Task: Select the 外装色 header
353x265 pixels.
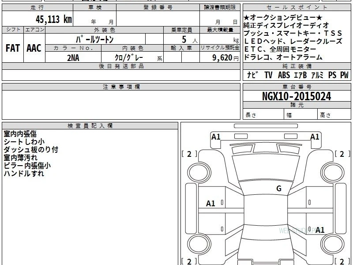Action: pos(104,30)
